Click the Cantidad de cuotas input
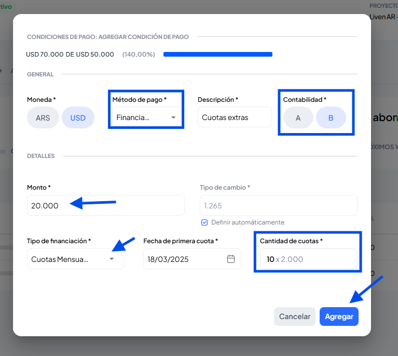The image size is (398, 356). pyautogui.click(x=306, y=259)
